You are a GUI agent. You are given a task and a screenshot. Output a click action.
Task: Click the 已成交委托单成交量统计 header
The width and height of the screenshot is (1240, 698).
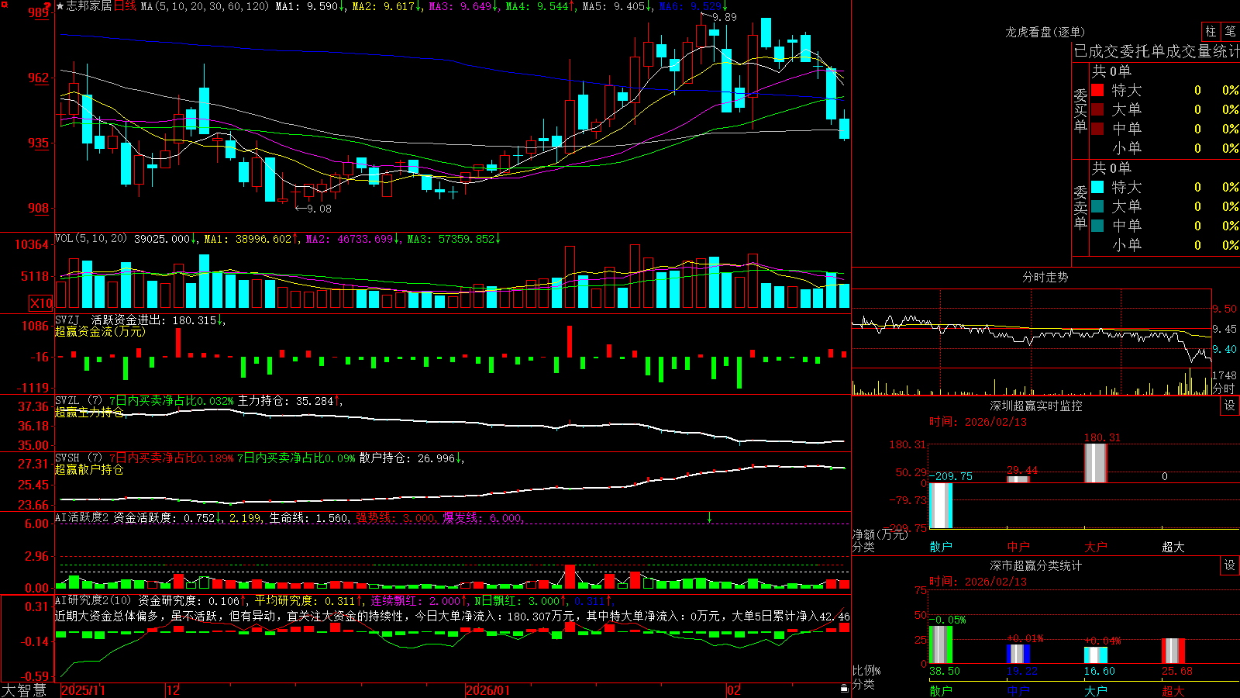1156,51
